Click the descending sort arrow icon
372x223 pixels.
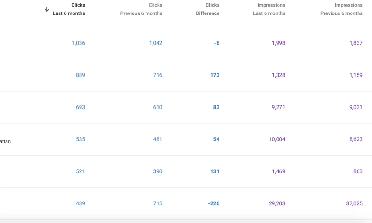pos(47,9)
